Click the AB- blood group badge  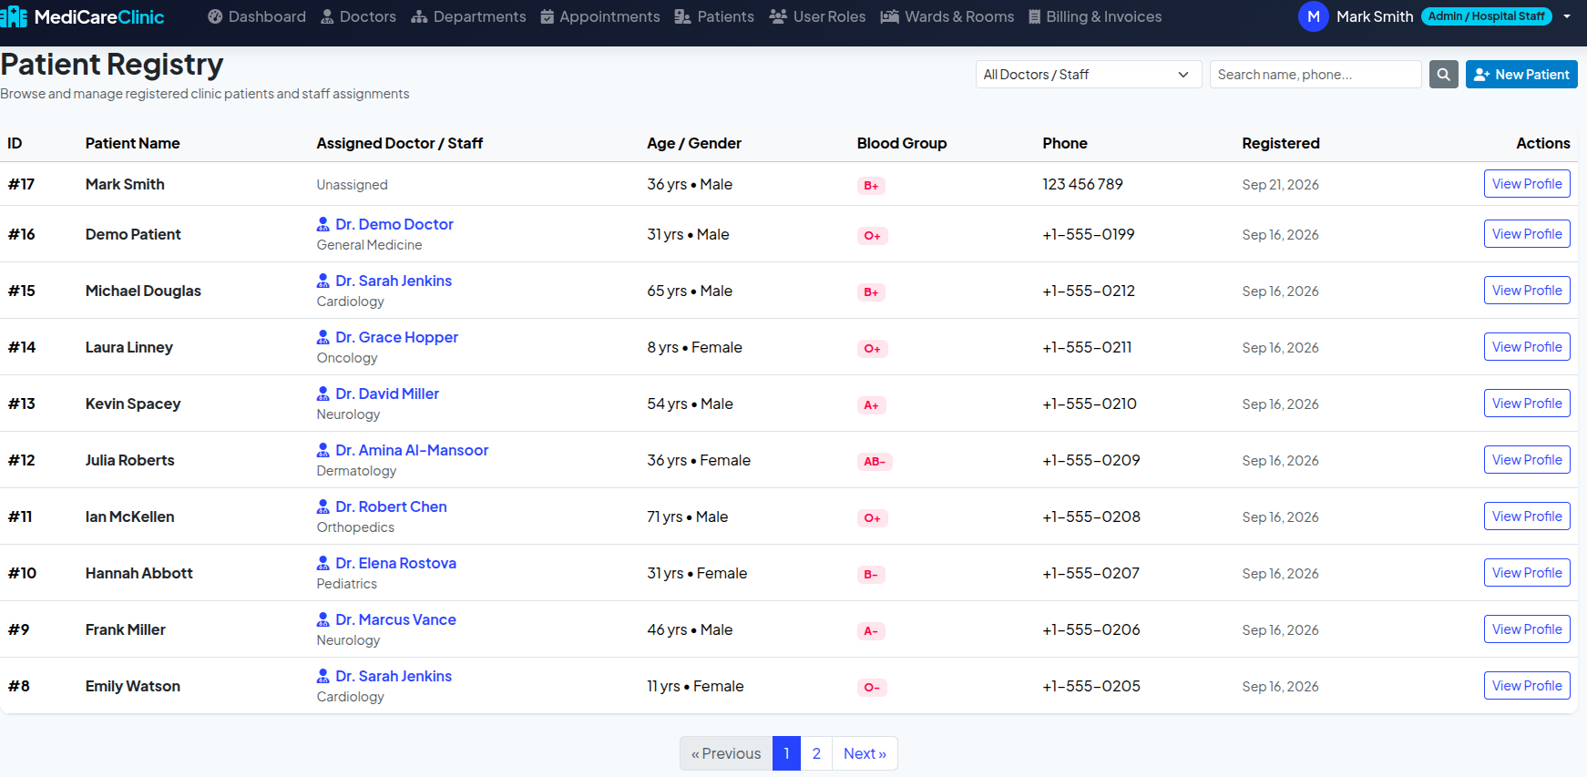(x=875, y=461)
